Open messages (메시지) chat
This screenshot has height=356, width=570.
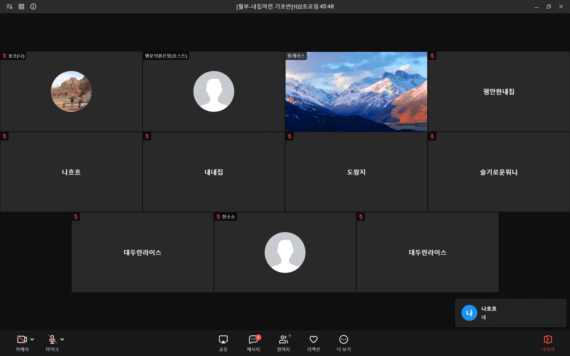[253, 343]
